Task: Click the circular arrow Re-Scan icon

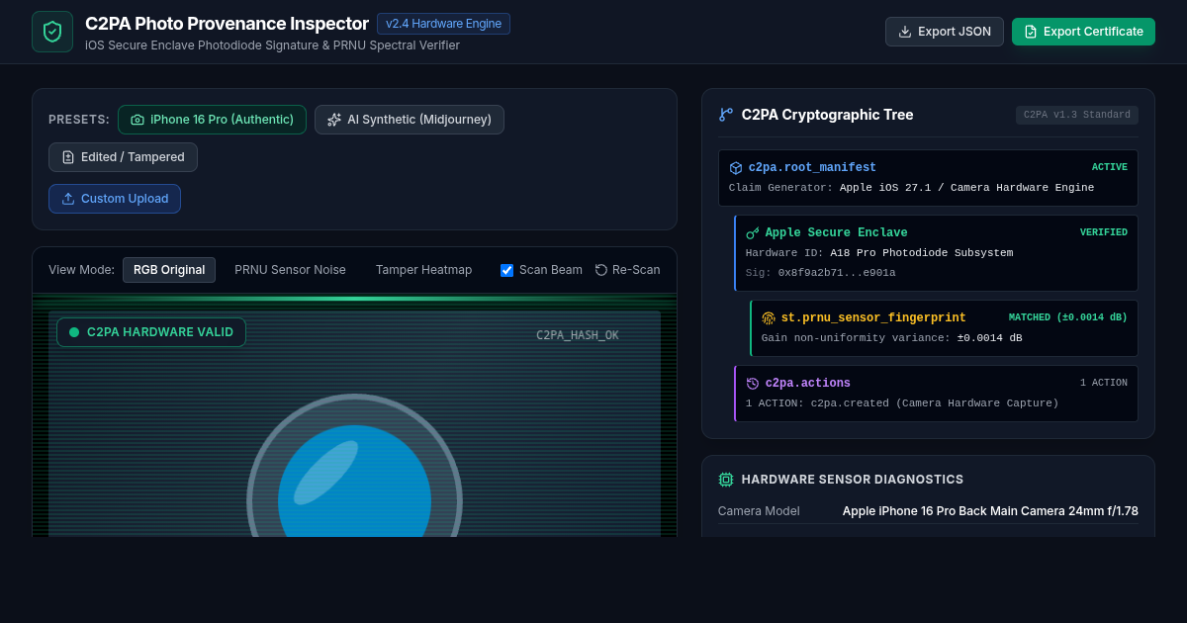Action: coord(601,270)
